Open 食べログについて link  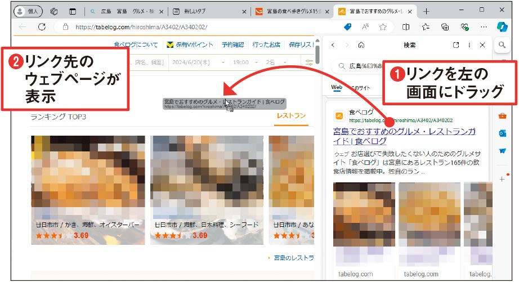tap(136, 44)
